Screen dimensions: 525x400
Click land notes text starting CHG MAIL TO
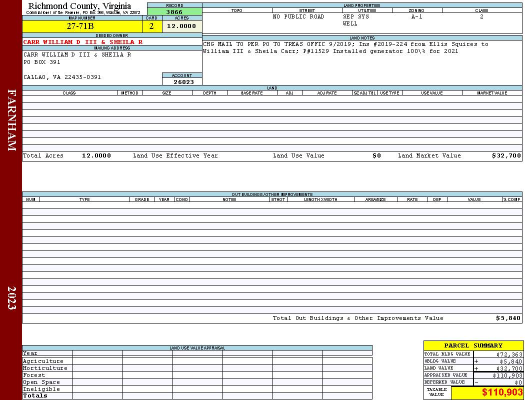(x=345, y=47)
